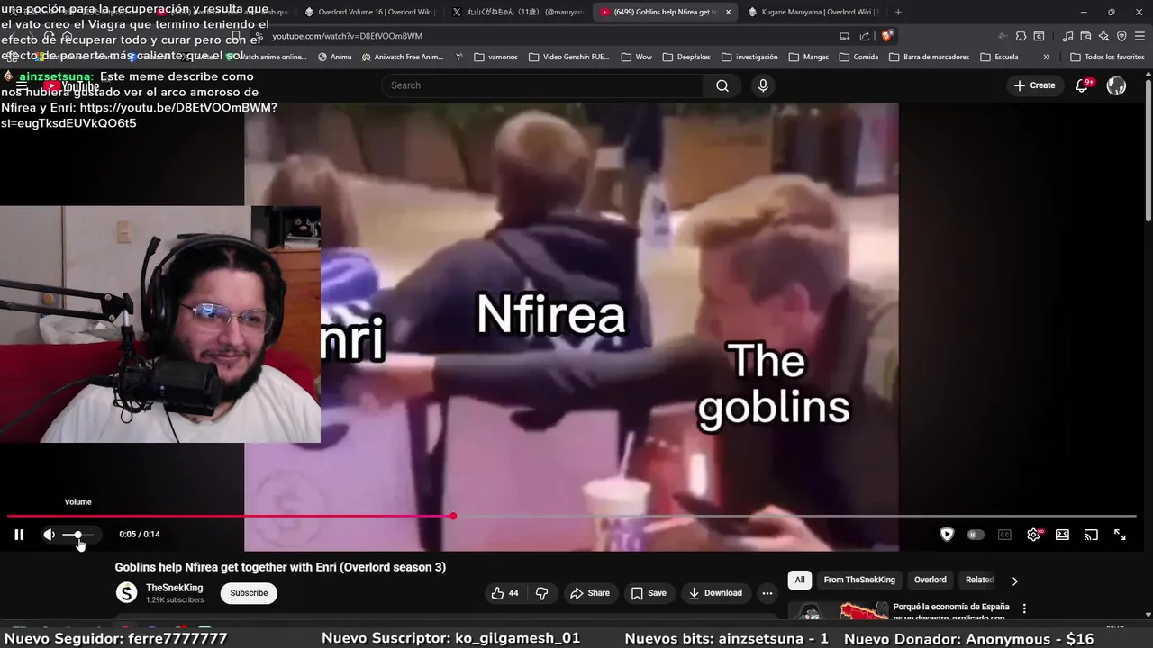This screenshot has height=648, width=1153.
Task: Click the magnifier search button
Action: coord(722,85)
